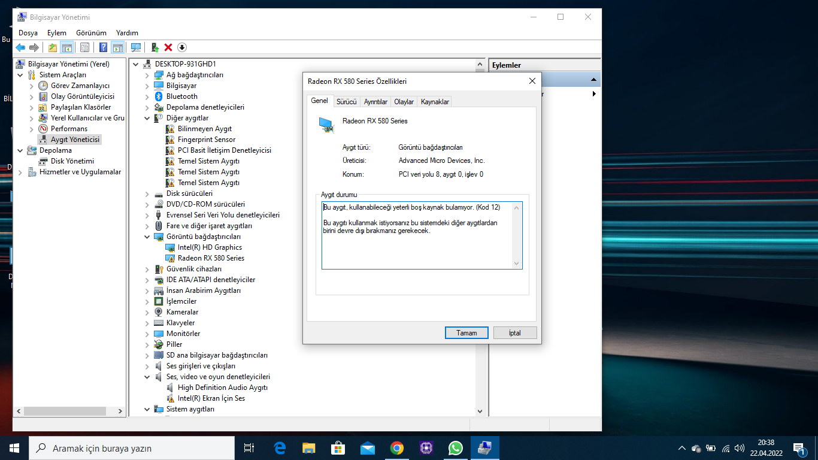Click the İptal button
Screen dimensions: 818x460
[515, 333]
